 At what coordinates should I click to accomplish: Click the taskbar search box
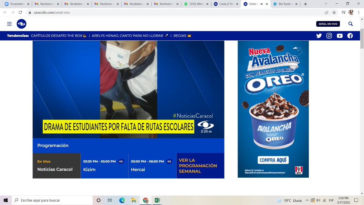(x=52, y=200)
